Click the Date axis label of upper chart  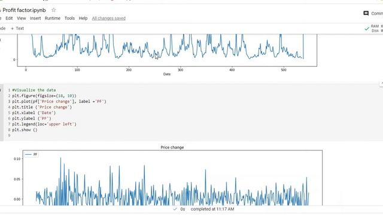167,74
